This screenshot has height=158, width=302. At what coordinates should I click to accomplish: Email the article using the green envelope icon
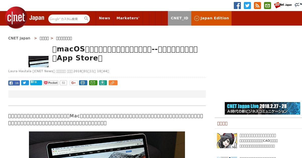click(93, 83)
